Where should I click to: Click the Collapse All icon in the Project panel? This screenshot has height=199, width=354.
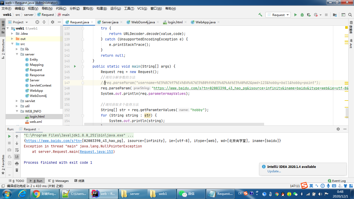tap(44, 22)
